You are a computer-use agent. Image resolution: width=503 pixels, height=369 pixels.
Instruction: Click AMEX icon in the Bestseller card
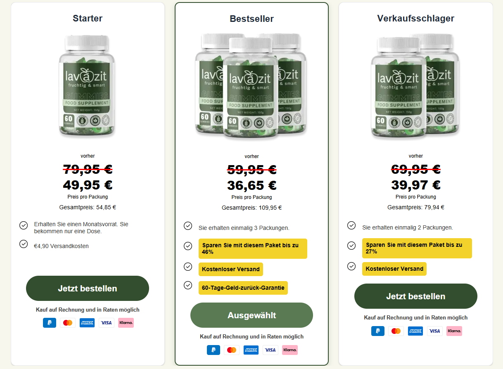[x=251, y=350]
